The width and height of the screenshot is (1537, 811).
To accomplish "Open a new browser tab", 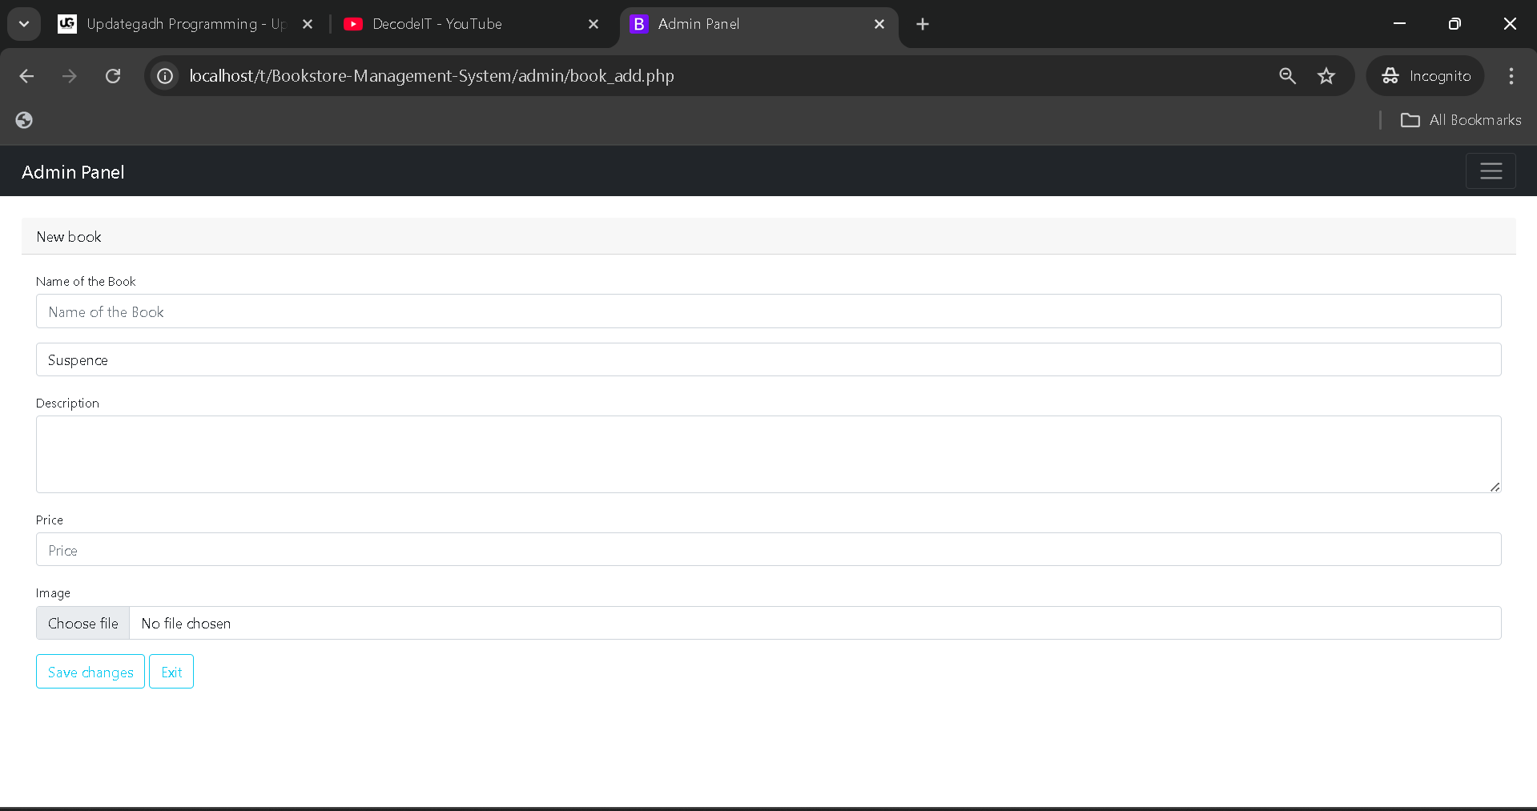I will [x=923, y=24].
